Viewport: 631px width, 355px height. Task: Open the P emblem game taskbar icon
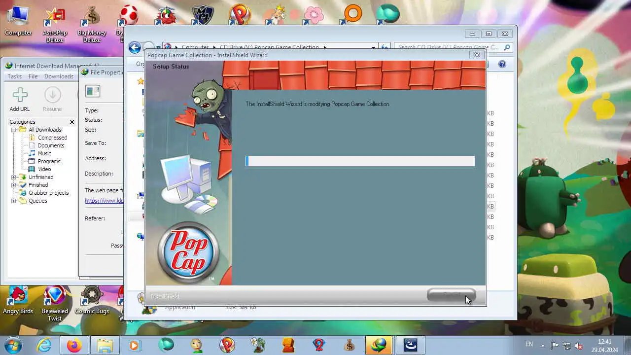[227, 345]
